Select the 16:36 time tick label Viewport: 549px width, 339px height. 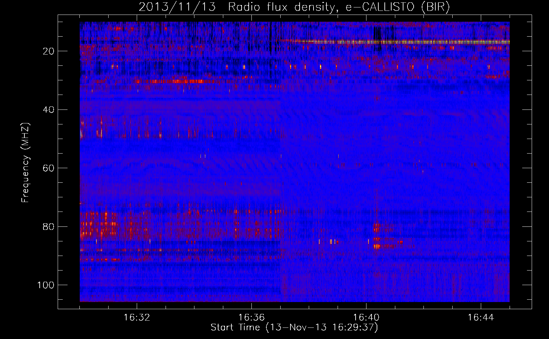coord(251,318)
